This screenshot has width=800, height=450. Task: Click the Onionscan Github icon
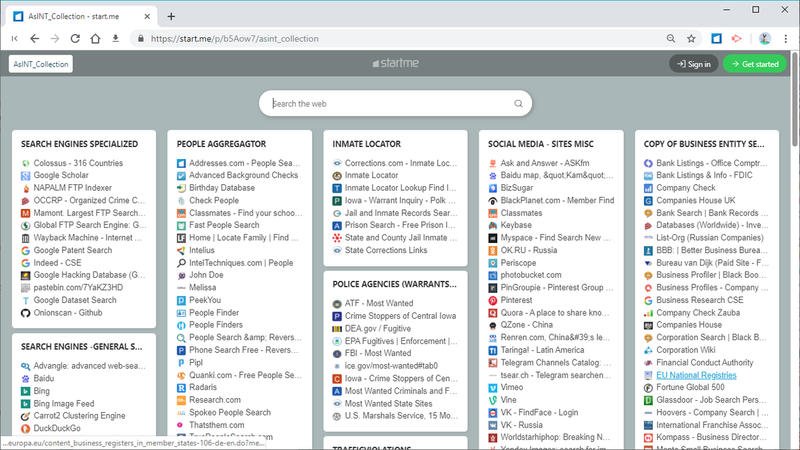tap(25, 313)
